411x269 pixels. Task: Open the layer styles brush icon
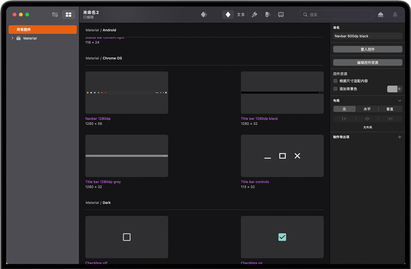[255, 15]
